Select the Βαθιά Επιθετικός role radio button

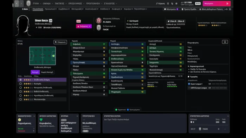tap(20, 91)
